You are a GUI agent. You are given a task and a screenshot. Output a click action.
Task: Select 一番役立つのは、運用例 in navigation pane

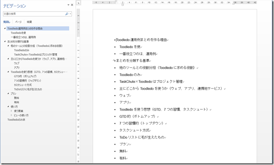pos(23,37)
